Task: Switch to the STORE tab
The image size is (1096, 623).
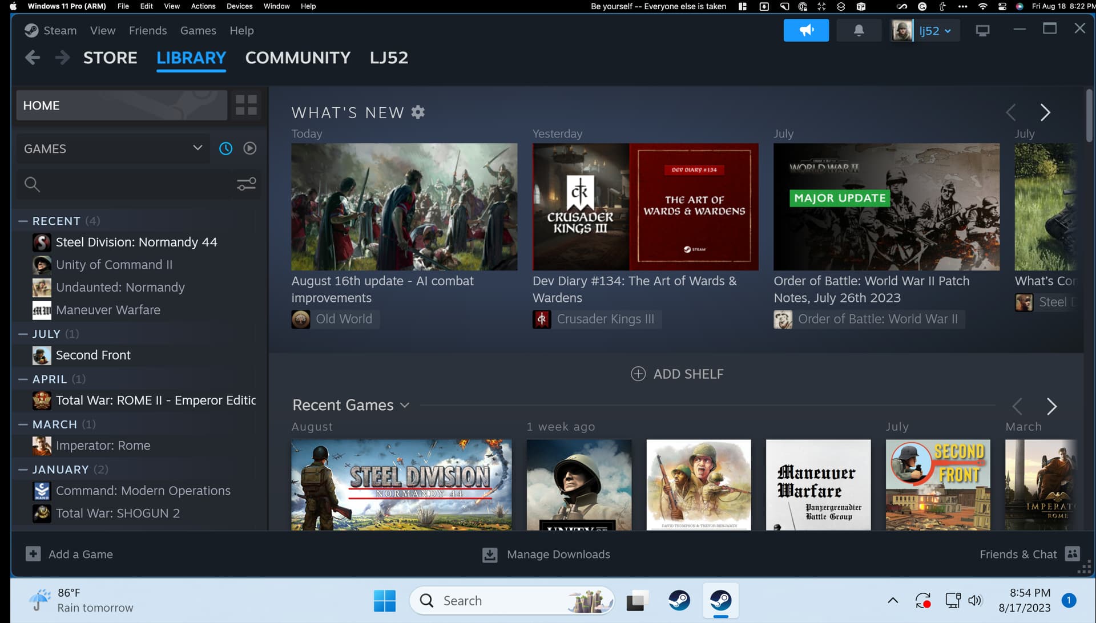Action: 110,58
